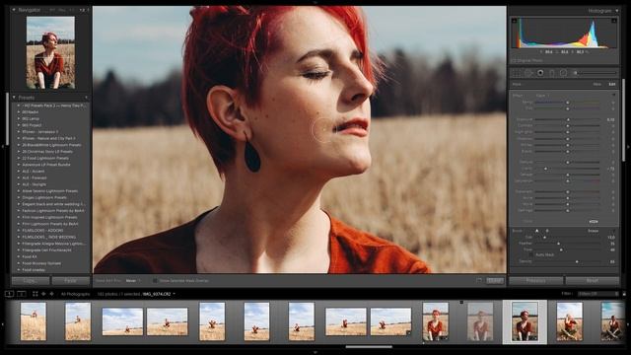The height and width of the screenshot is (355, 631).
Task: Add a new preset with plus icon
Action: pos(86,98)
